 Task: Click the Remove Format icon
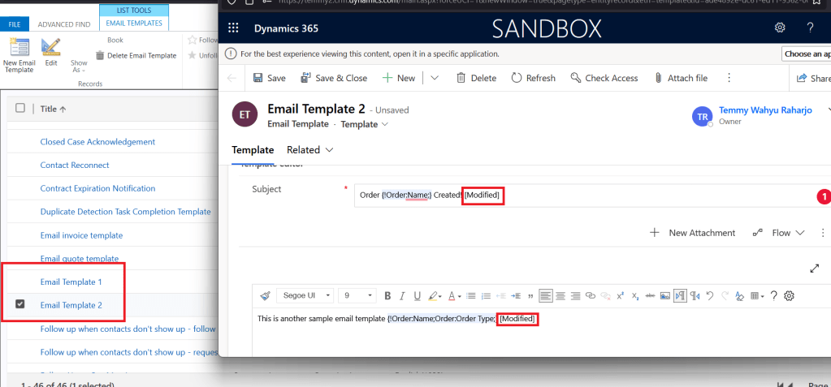coord(740,295)
